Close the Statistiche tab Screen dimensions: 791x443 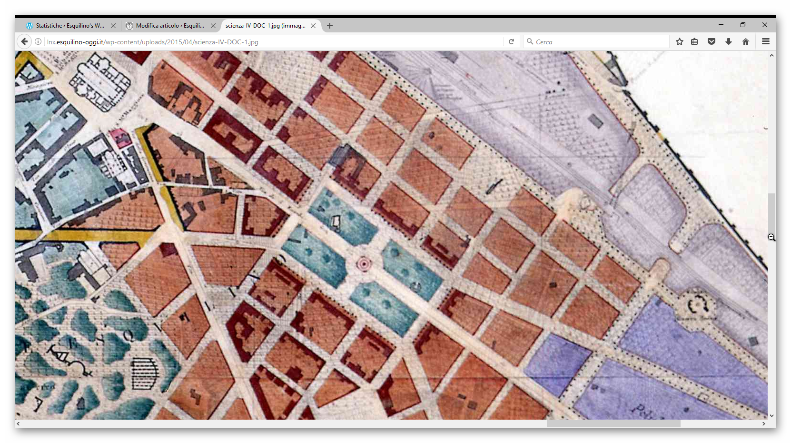113,26
